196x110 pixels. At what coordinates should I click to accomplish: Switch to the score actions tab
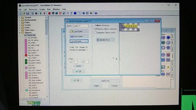pyautogui.click(x=172, y=63)
